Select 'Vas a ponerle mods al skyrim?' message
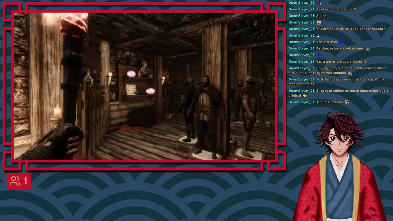Image resolution: width=393 pixels, height=221 pixels. 341,62
